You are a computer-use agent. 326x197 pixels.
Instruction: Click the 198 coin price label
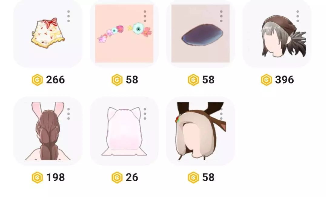[55, 177]
